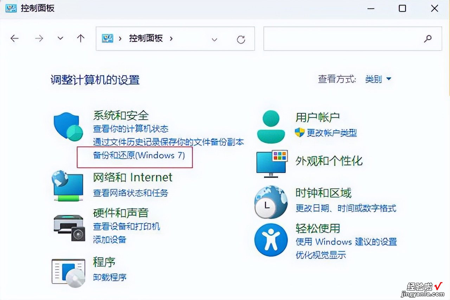Click the Network and Internet globe icon
450x300 pixels.
point(67,185)
